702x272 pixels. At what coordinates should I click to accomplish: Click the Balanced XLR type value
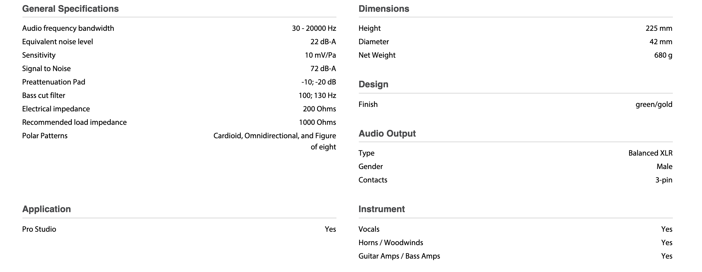point(650,153)
